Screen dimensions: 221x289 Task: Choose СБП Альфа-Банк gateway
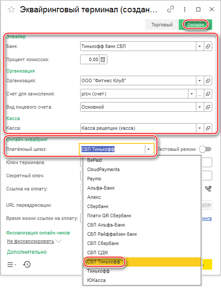coord(142,225)
